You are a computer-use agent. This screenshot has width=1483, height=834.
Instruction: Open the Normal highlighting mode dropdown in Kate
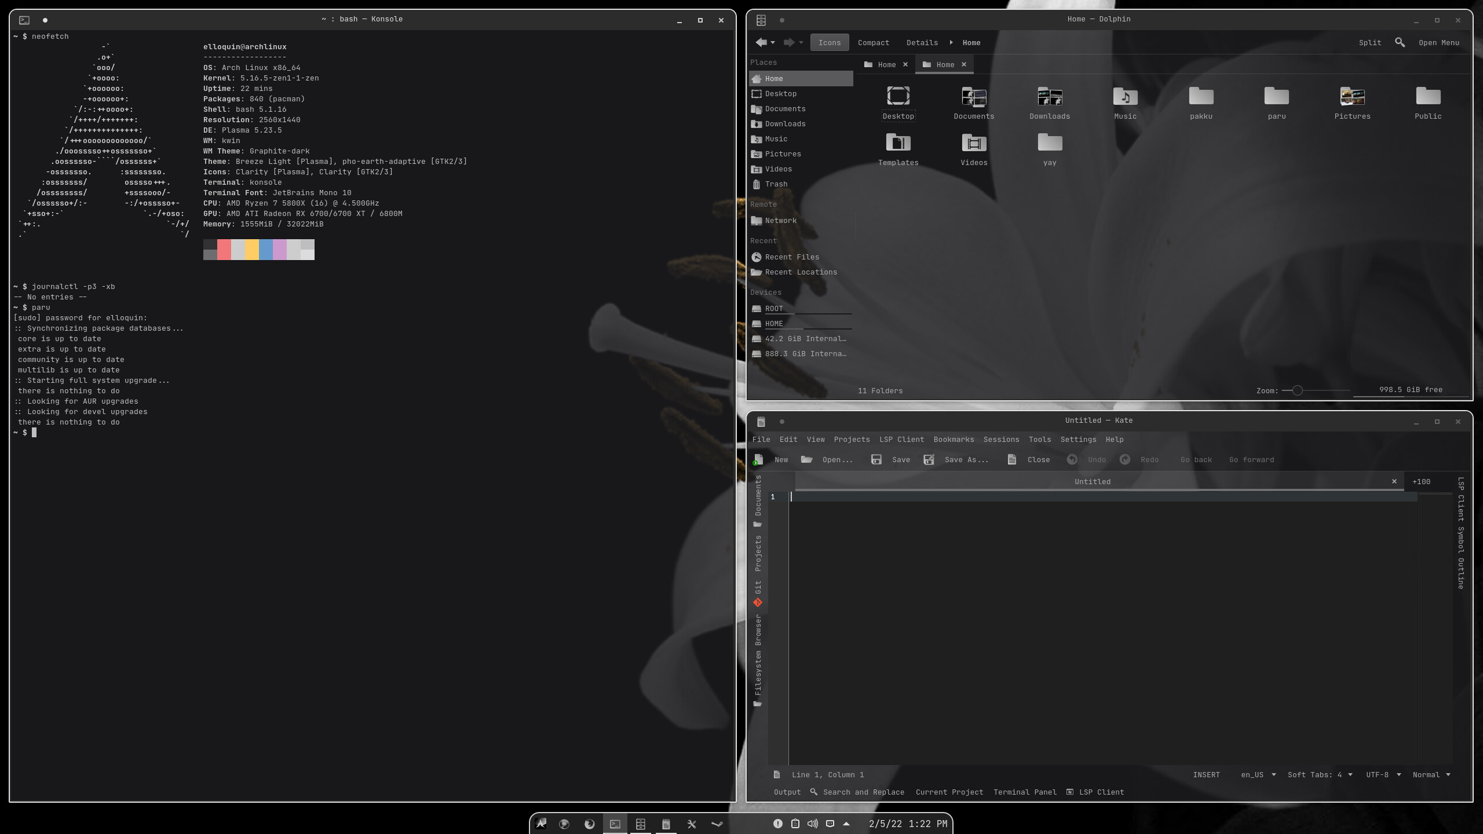(x=1431, y=775)
